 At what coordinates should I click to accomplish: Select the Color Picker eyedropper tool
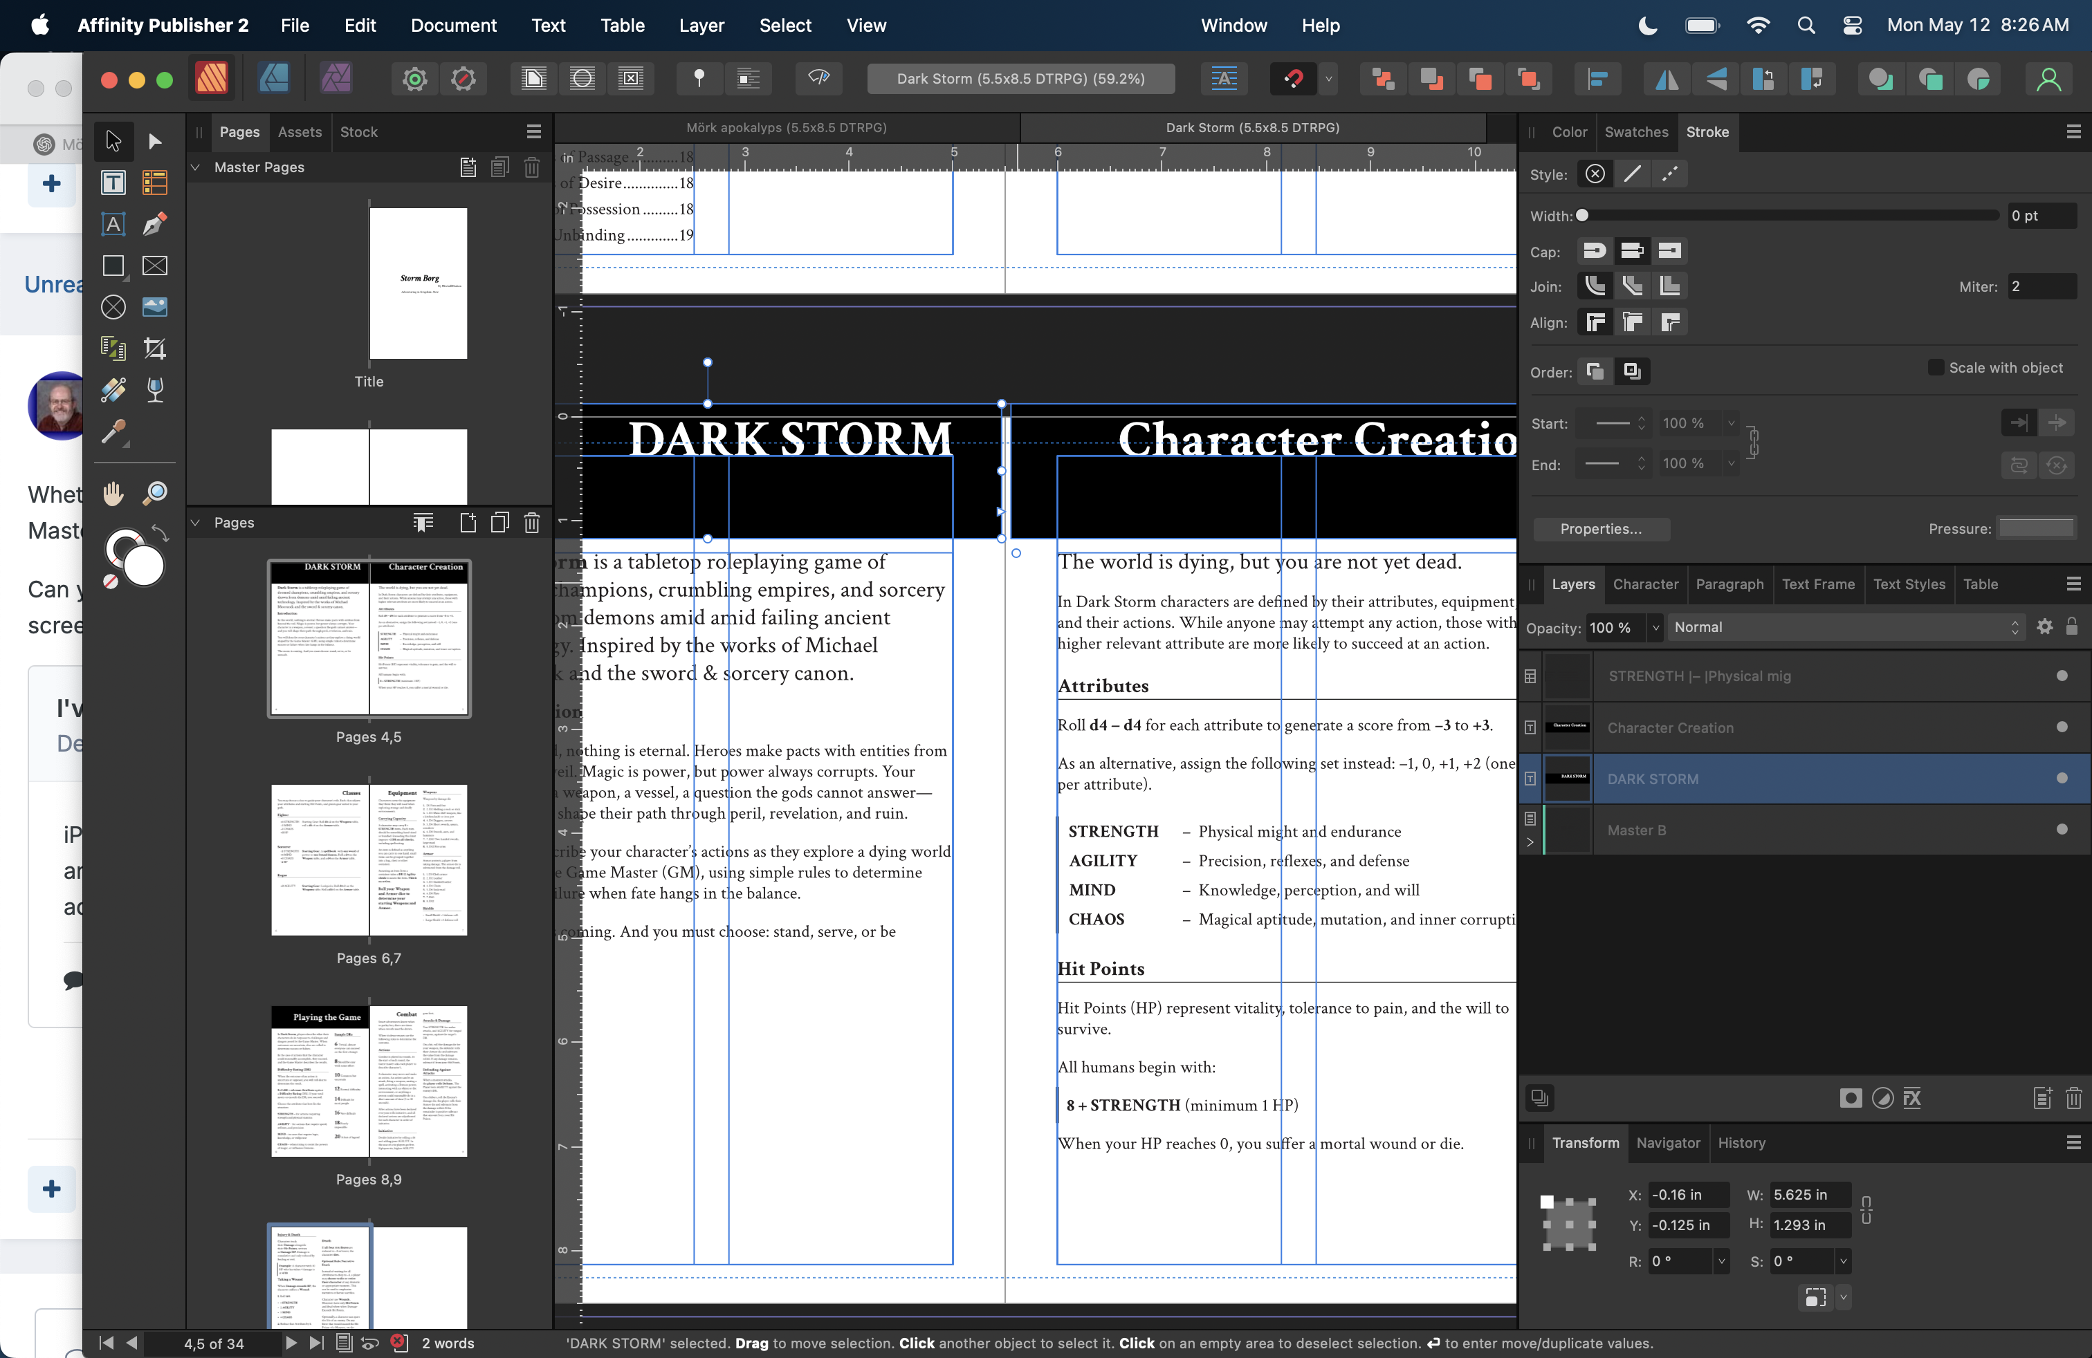tap(113, 431)
